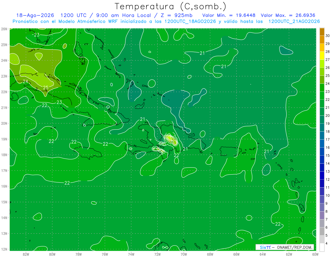This screenshot has width=335, height=258.
Task: Click the "68W" longitude axis label
Action: pyautogui.click(x=210, y=254)
